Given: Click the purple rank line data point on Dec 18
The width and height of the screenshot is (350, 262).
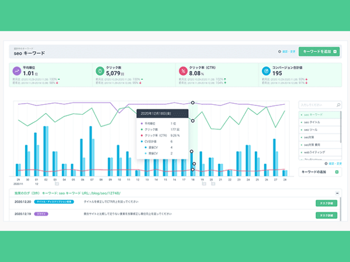Looking at the screenshot, I should coord(192,102).
